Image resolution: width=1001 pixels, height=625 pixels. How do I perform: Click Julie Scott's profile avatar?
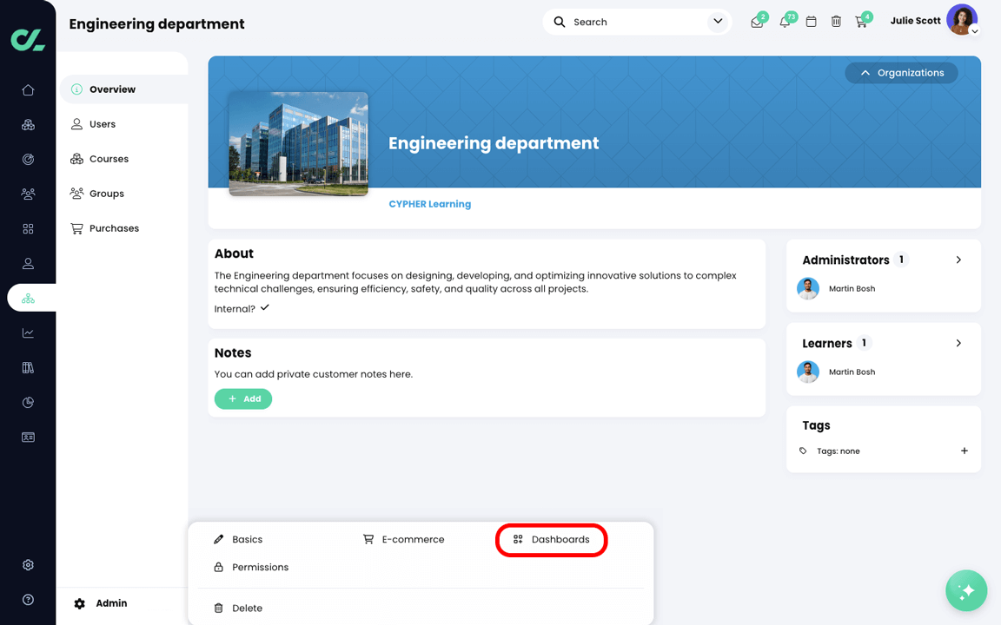[963, 20]
